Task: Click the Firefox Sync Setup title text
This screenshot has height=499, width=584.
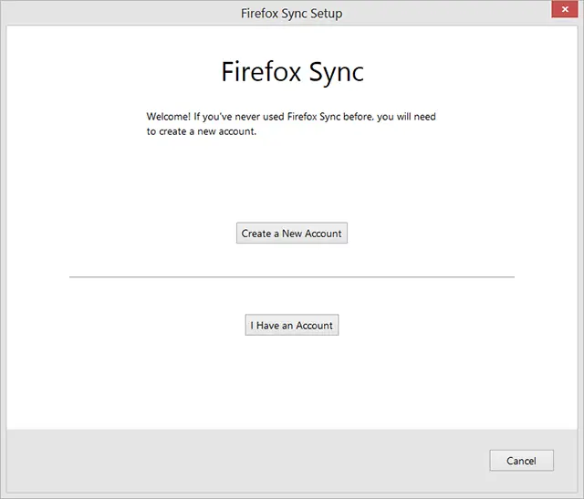Action: 291,14
